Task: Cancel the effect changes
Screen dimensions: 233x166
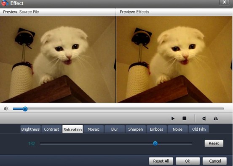Action: coord(215,161)
